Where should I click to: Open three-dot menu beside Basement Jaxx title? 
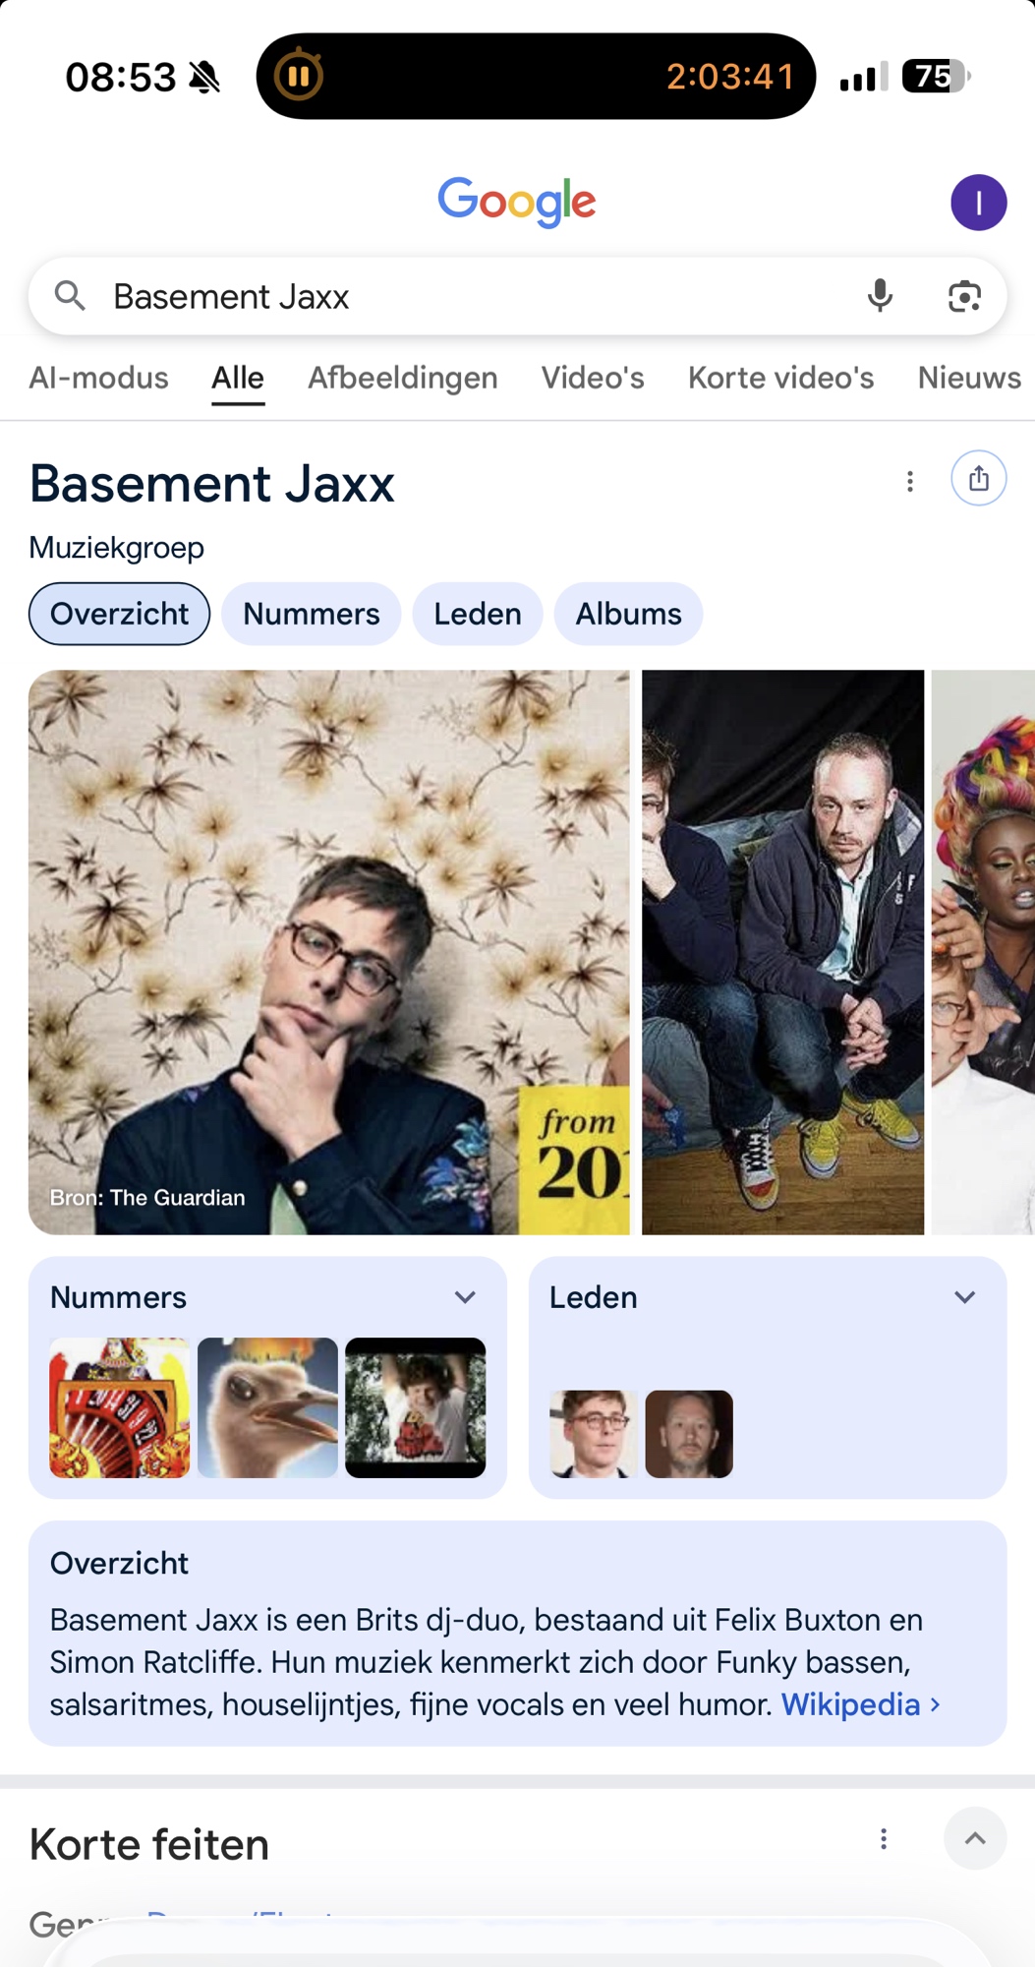pyautogui.click(x=910, y=481)
